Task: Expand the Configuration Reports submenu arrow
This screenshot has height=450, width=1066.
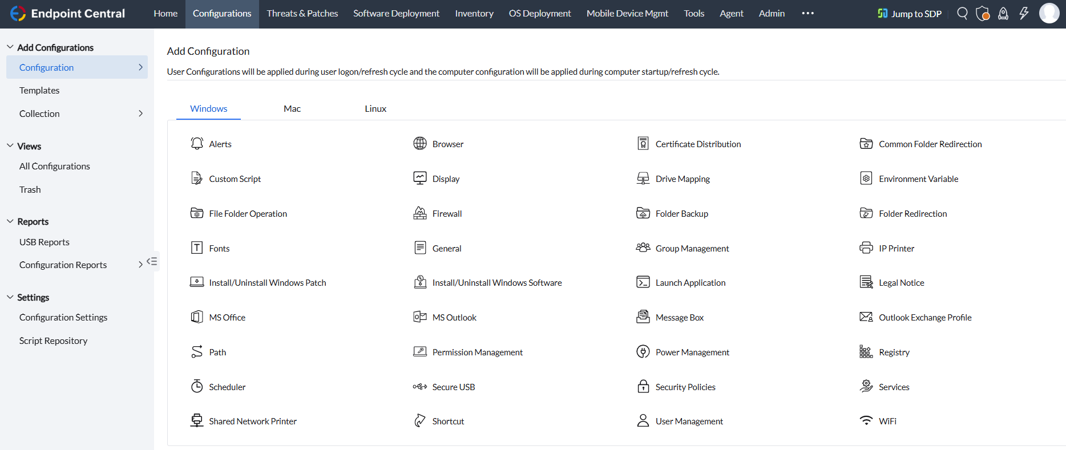Action: tap(140, 265)
